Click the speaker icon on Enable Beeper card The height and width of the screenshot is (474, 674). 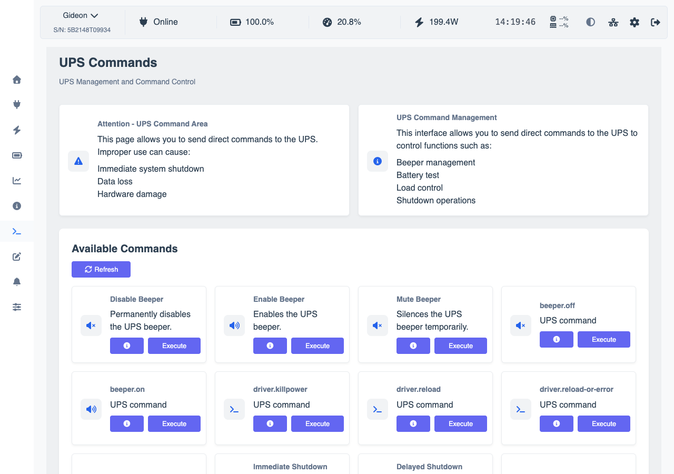234,325
